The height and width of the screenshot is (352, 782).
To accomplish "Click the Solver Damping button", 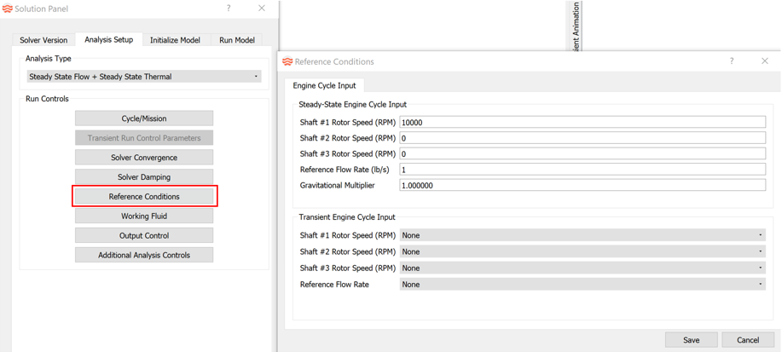I will (144, 177).
